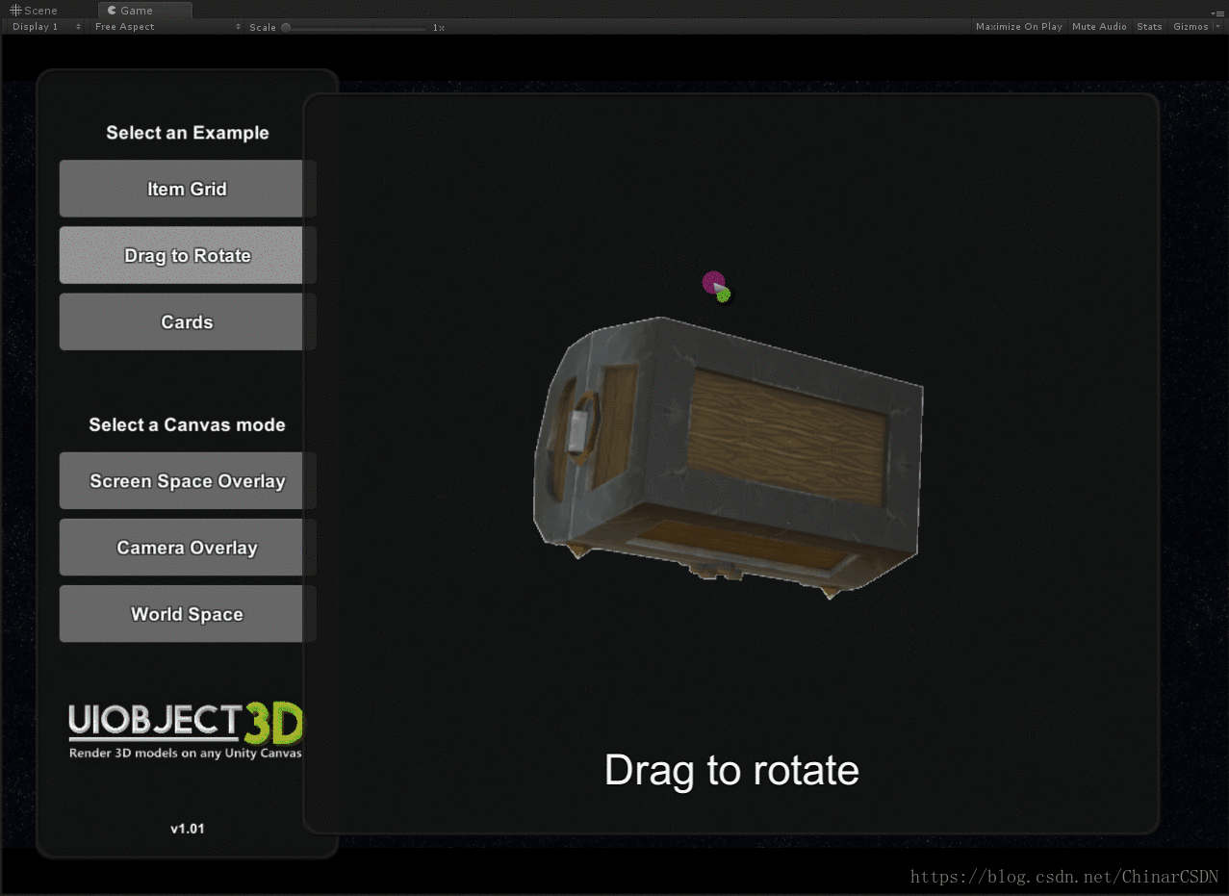The height and width of the screenshot is (896, 1229).
Task: Expand the Gizmos dropdown arrow
Action: coord(1217,27)
